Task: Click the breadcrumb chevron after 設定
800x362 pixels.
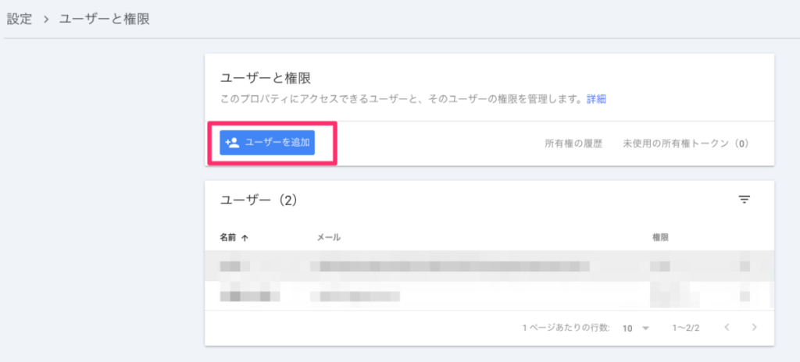Action: click(x=46, y=19)
